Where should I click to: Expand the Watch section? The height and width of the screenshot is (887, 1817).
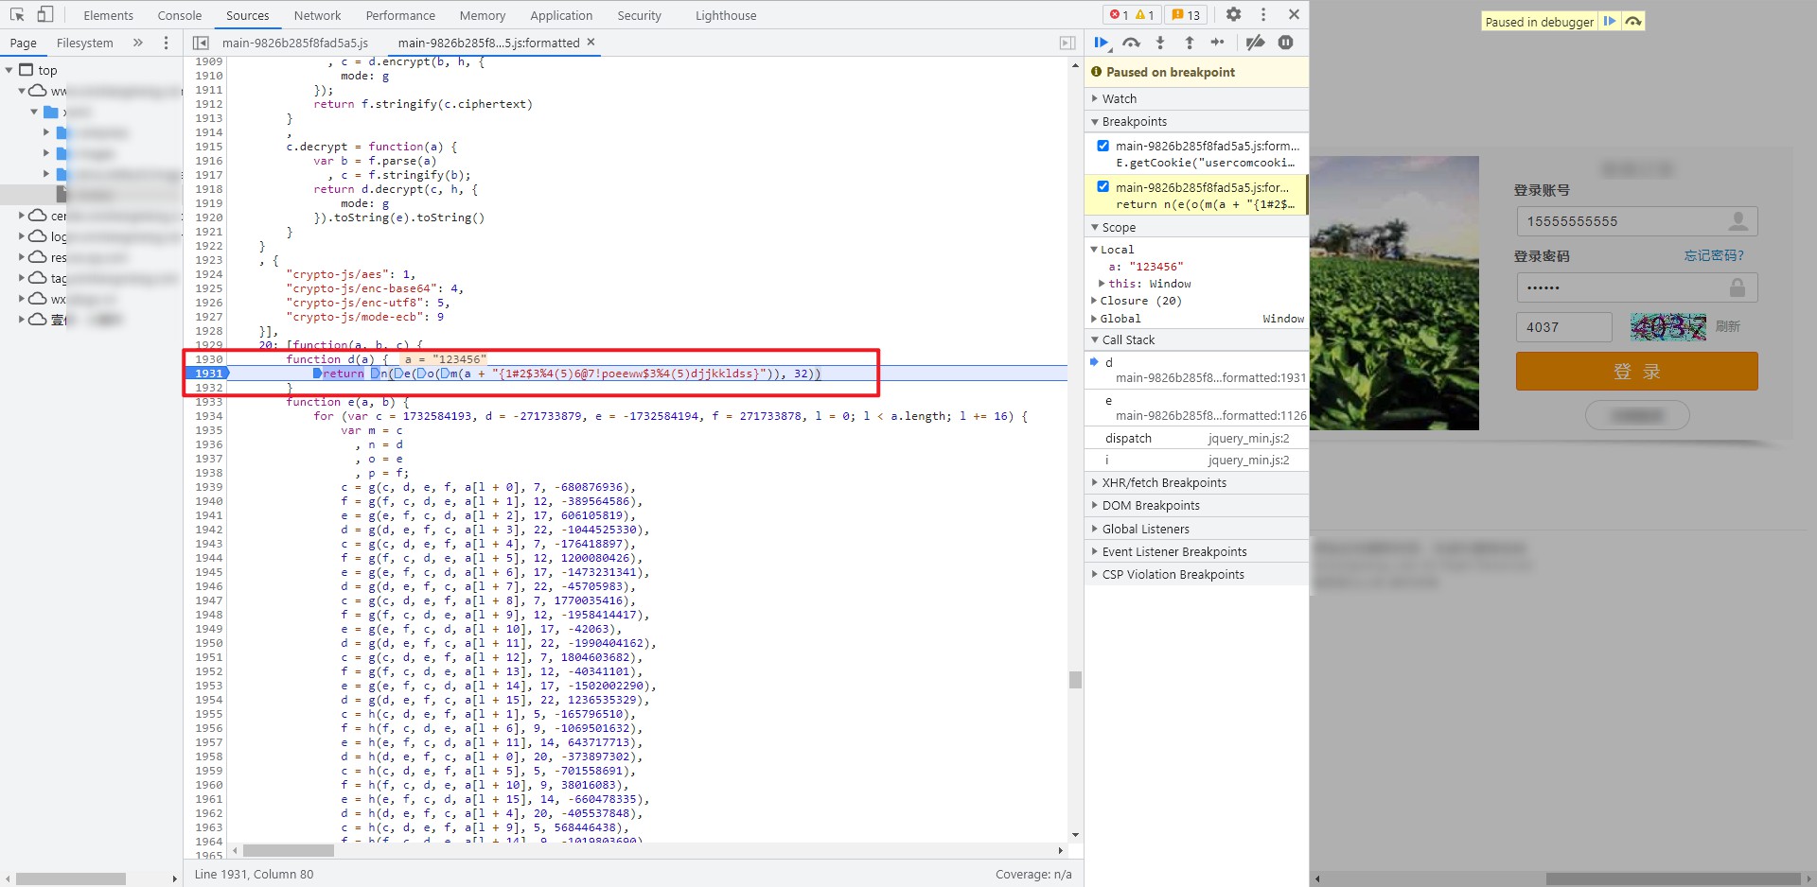[1120, 98]
